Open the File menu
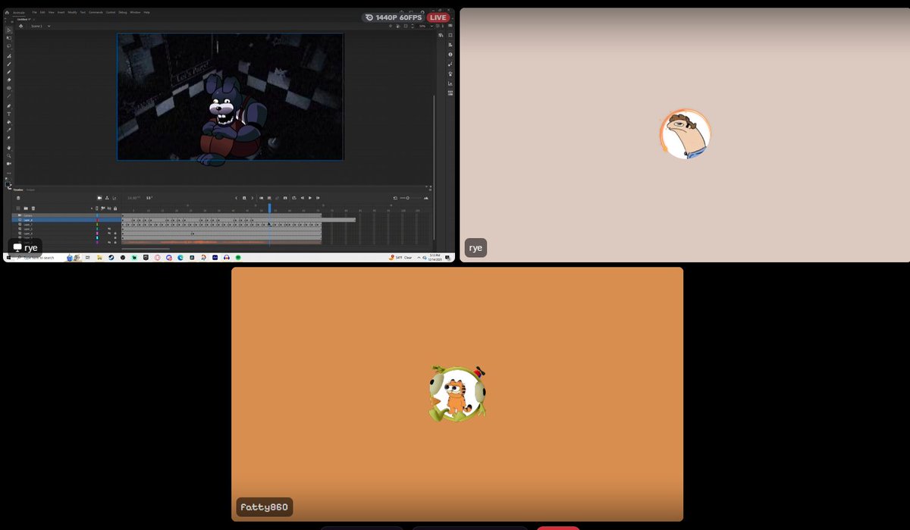 tap(34, 12)
